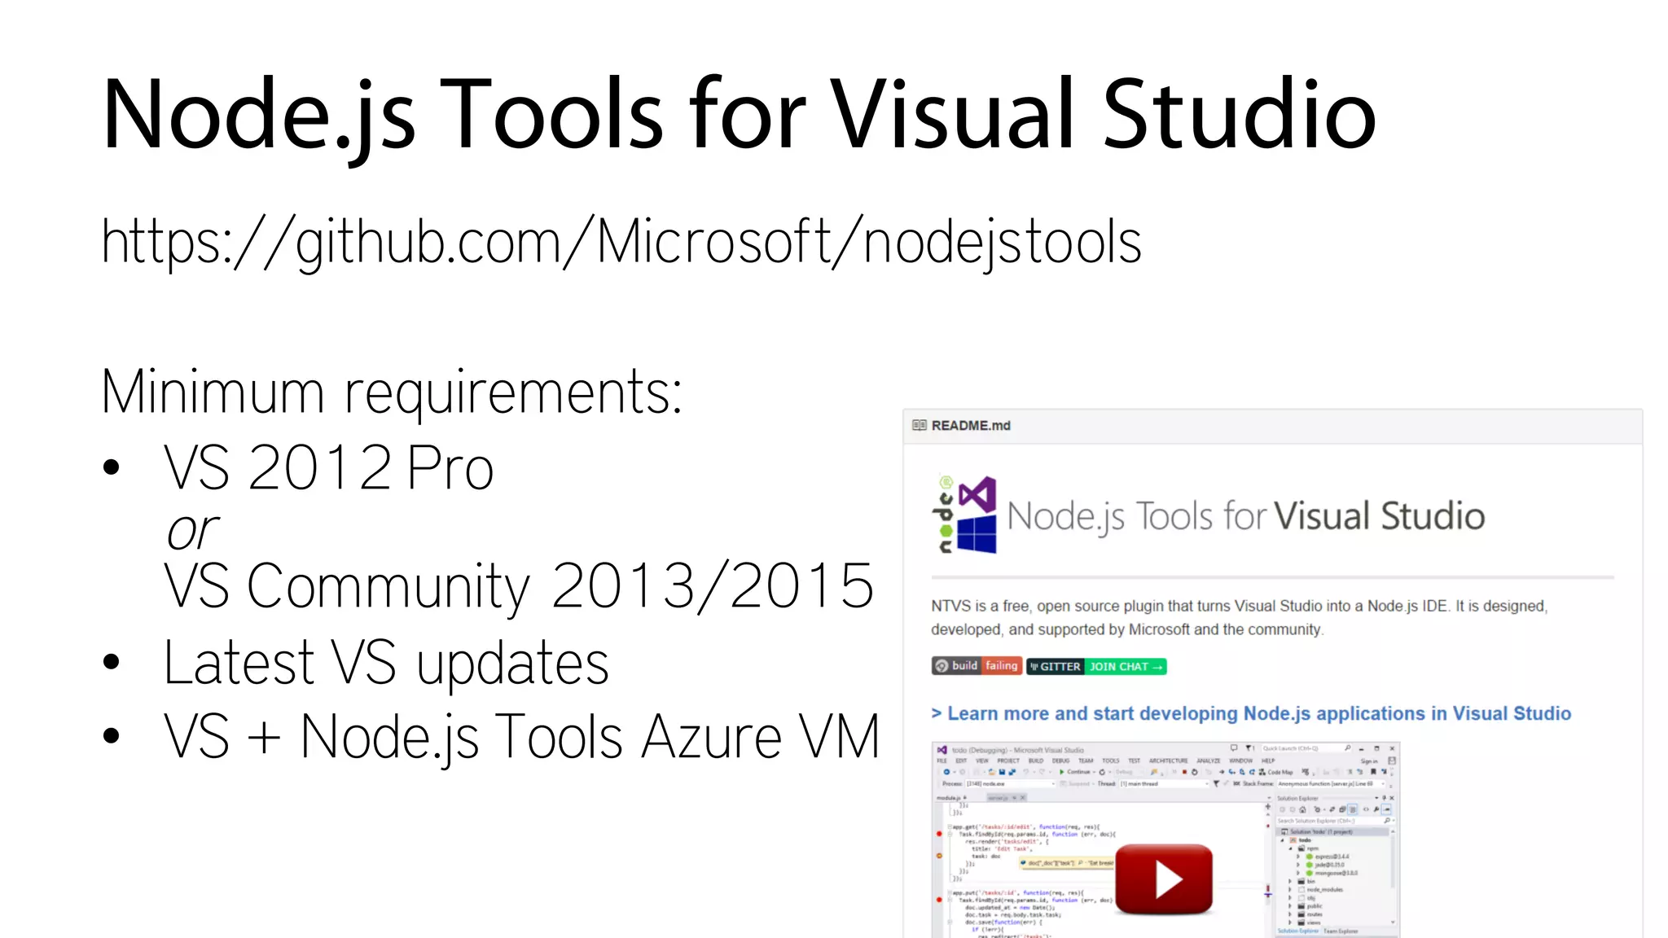The width and height of the screenshot is (1668, 938).
Task: Open the PROJECT menu in Visual Studio
Action: click(x=1008, y=760)
